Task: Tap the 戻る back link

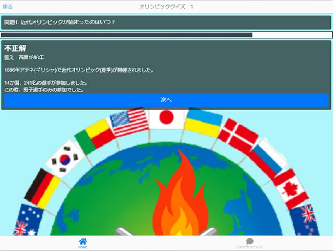Action: coord(8,7)
